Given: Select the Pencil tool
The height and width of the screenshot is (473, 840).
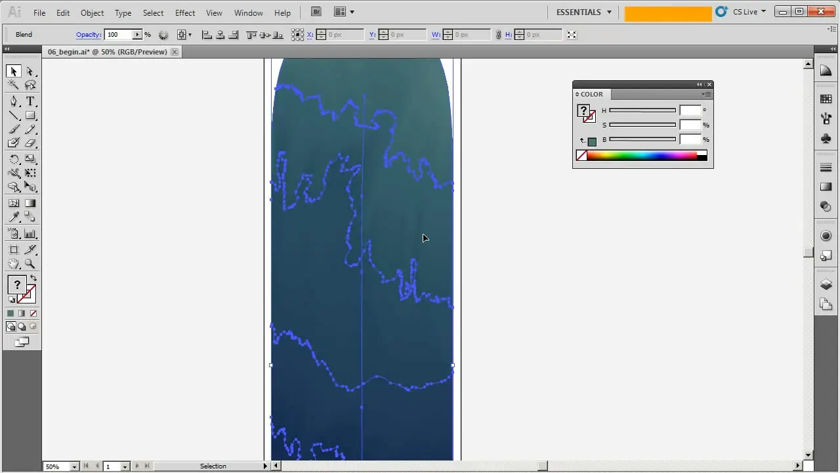Looking at the screenshot, I should (30, 129).
